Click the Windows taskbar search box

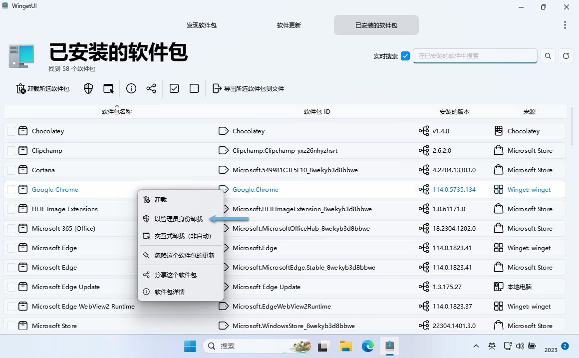257,346
